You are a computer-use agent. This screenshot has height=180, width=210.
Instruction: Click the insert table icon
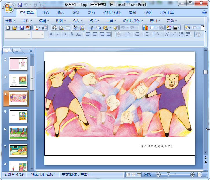[152, 28]
